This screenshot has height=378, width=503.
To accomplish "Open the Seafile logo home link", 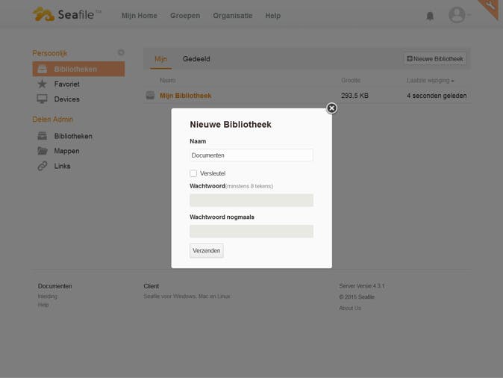I will (x=66, y=14).
